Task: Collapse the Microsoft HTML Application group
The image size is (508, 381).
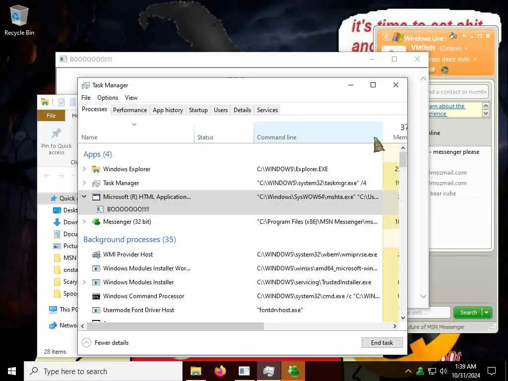Action: pos(84,196)
